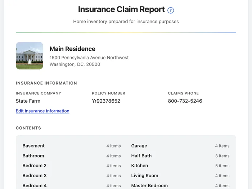This screenshot has width=252, height=189.
Task: Select the Bedroom 3 entry
Action: 72,176
